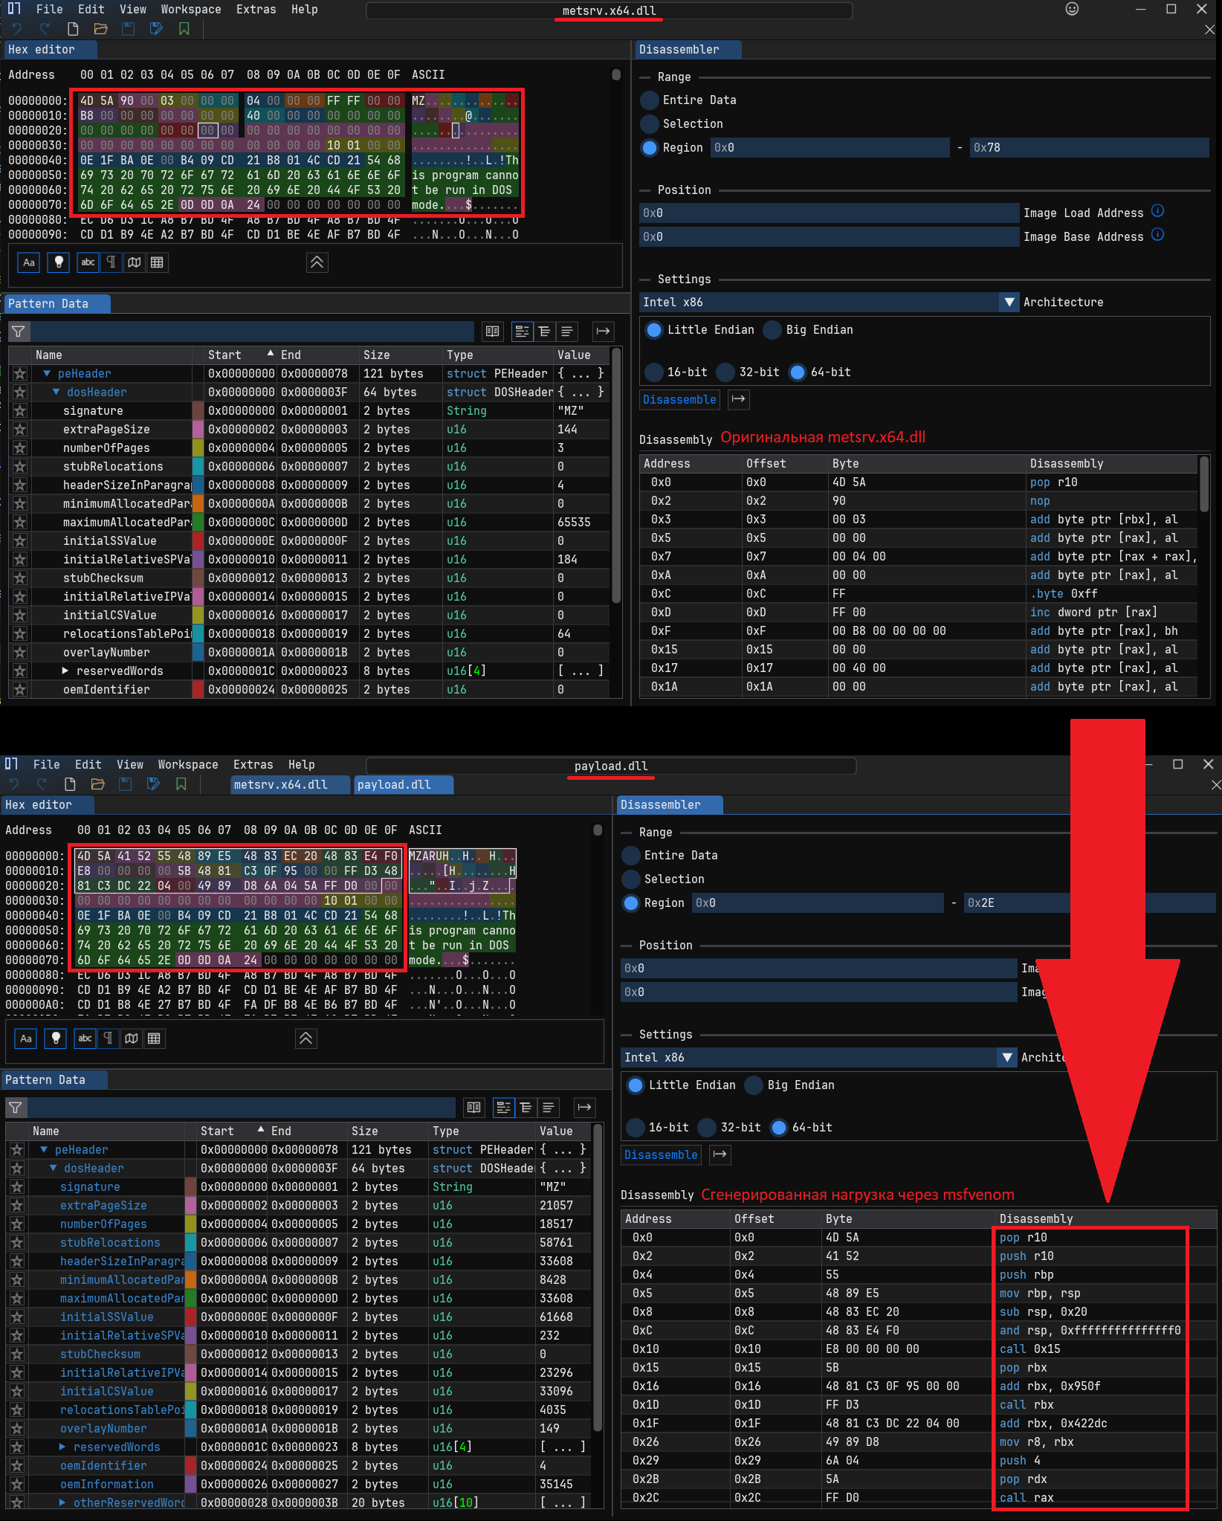Screen dimensions: 1222x1521
Task: Click the new file icon in the top window toolbar
Action: [x=73, y=29]
